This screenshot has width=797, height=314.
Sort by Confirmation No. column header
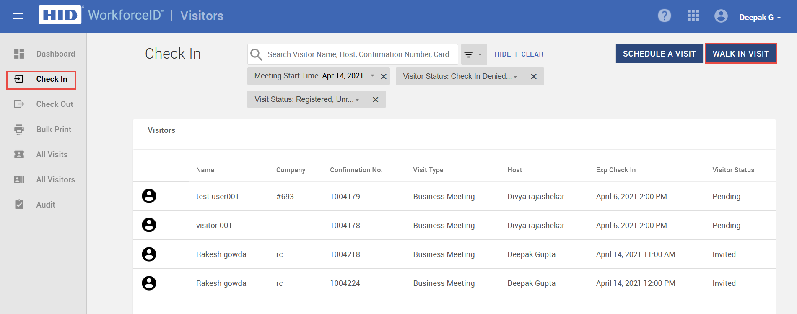[x=356, y=170]
